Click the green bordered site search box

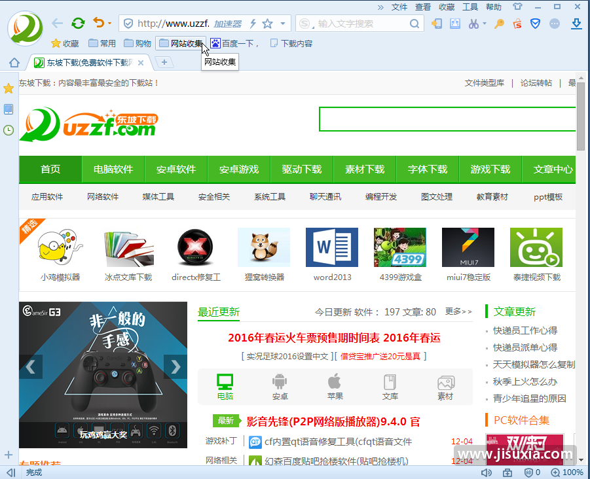pos(447,119)
